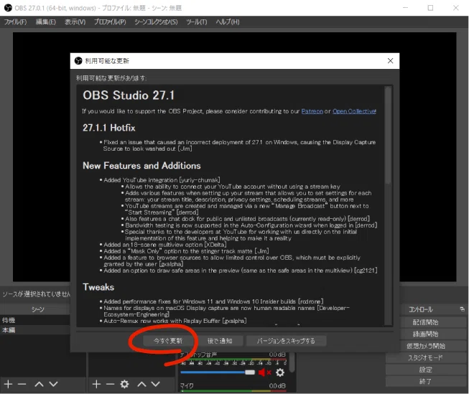Adjust the desktop audio volume slider

pyautogui.click(x=218, y=372)
